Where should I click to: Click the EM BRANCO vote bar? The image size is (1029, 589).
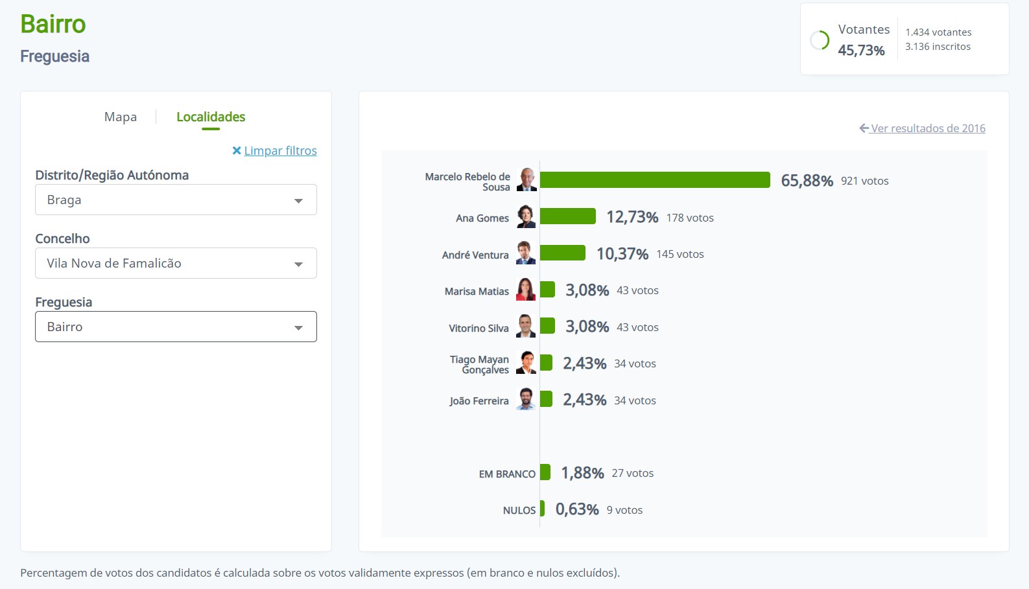(x=545, y=472)
